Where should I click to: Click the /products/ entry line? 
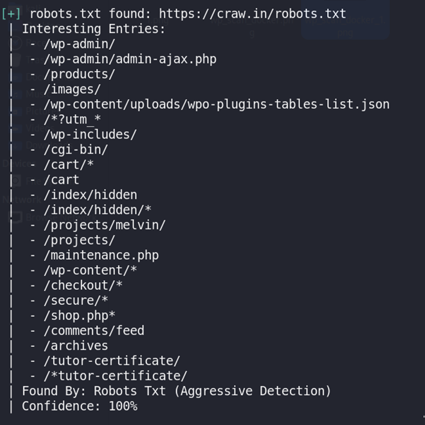pyautogui.click(x=79, y=74)
